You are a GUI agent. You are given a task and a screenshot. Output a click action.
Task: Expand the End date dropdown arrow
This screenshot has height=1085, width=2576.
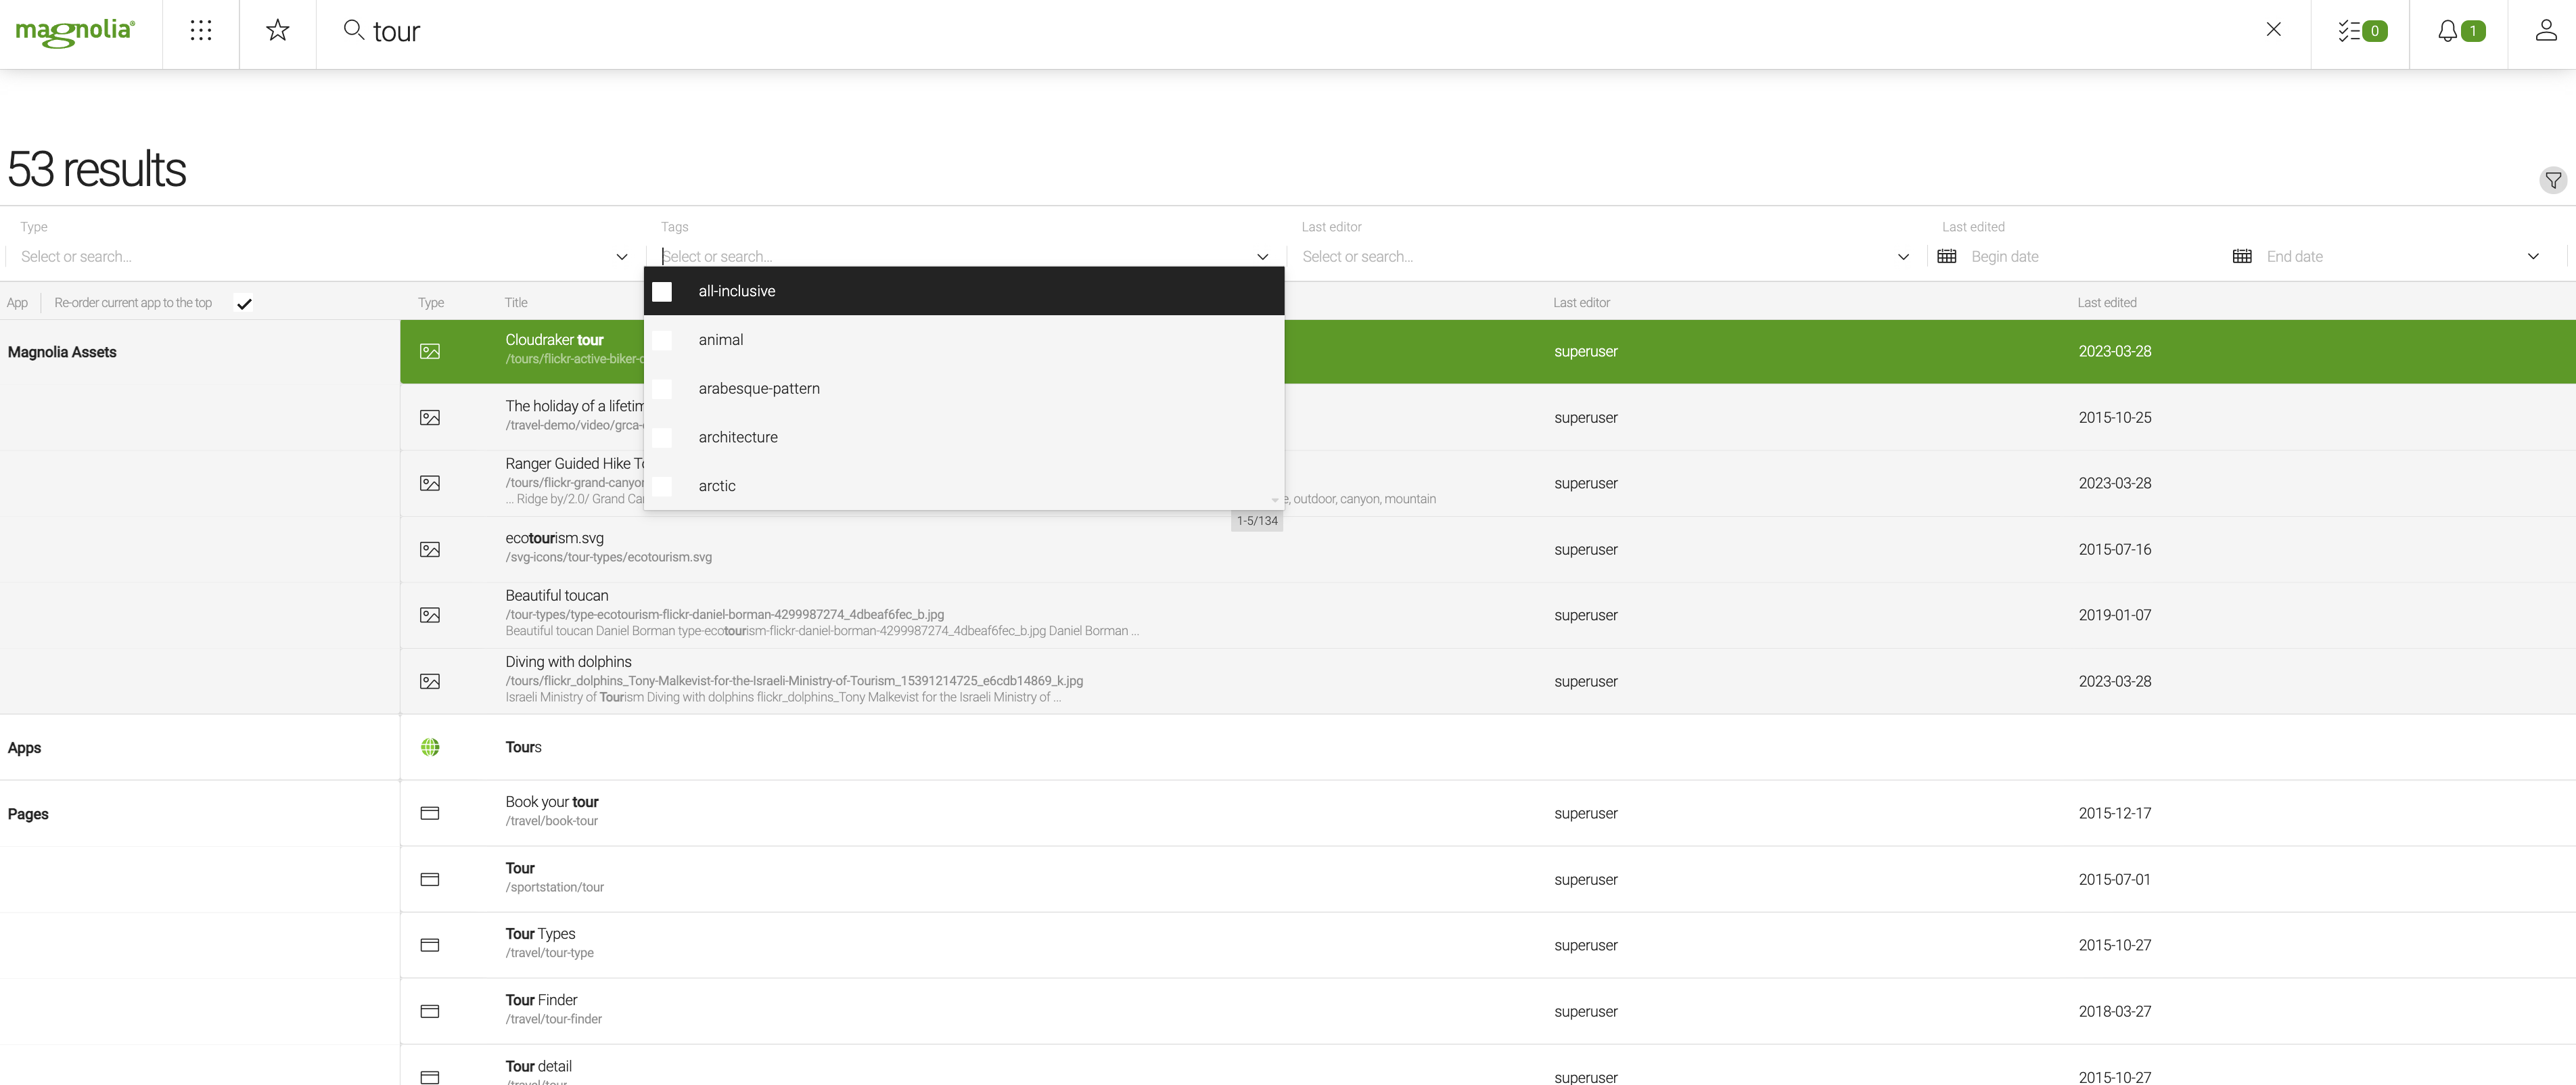2533,256
